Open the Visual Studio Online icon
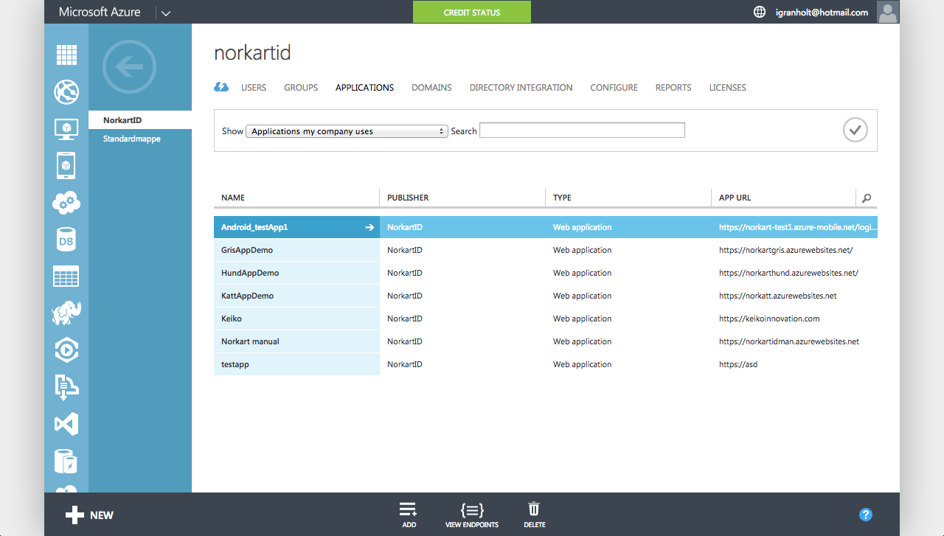This screenshot has height=536, width=944. pos(66,424)
